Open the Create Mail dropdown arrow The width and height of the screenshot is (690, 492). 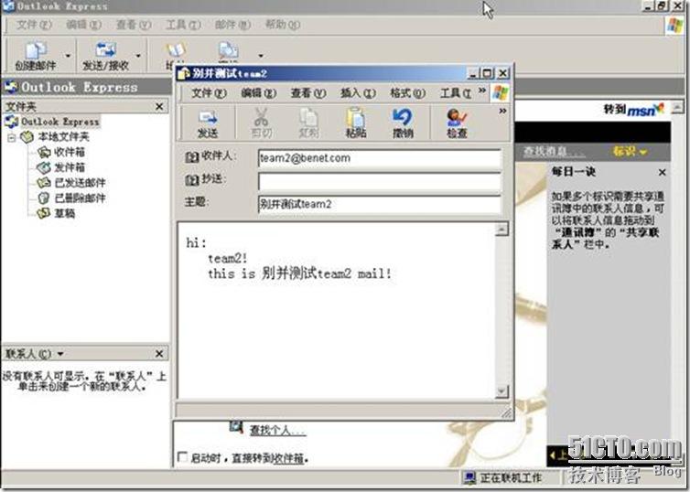(x=68, y=56)
